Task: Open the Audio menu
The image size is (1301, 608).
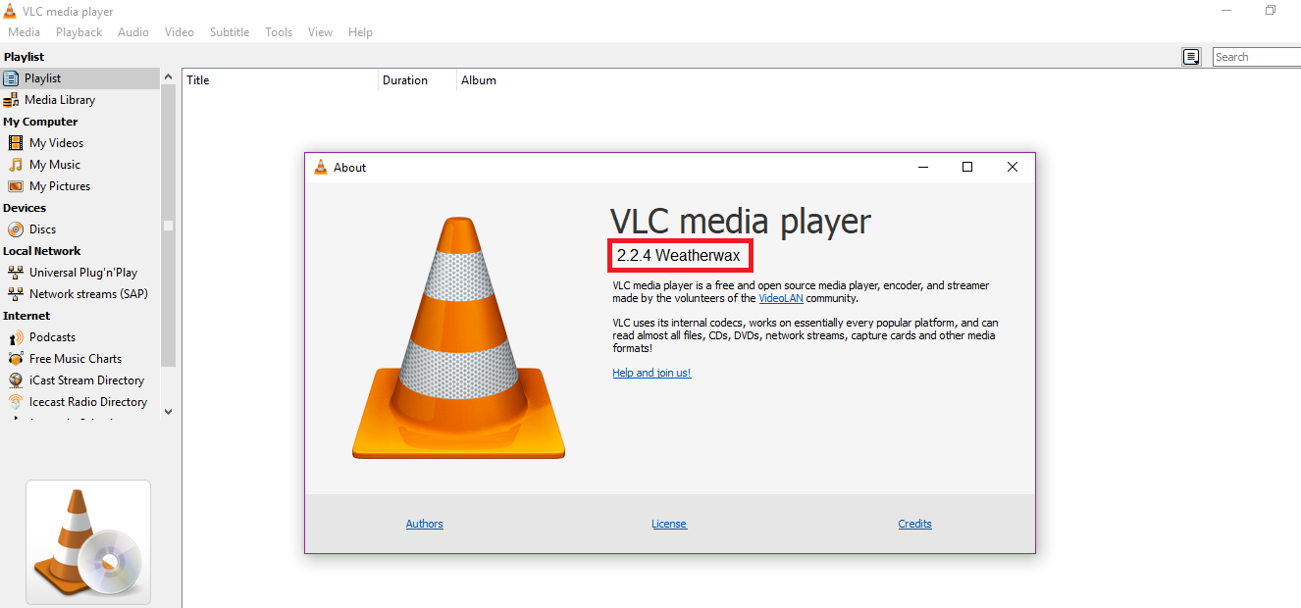Action: pos(133,32)
